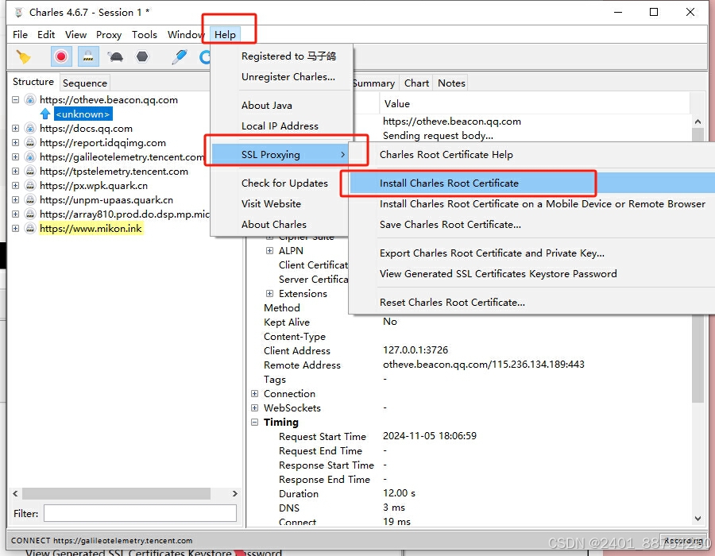
Task: Select About Java menu entry
Action: pos(267,106)
